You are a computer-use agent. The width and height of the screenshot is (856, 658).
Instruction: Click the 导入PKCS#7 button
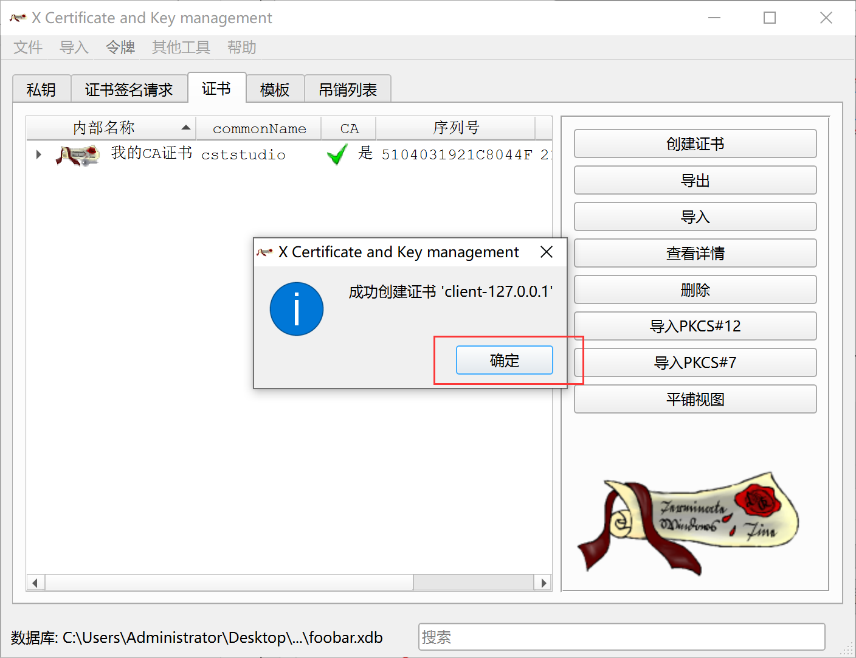pyautogui.click(x=695, y=362)
